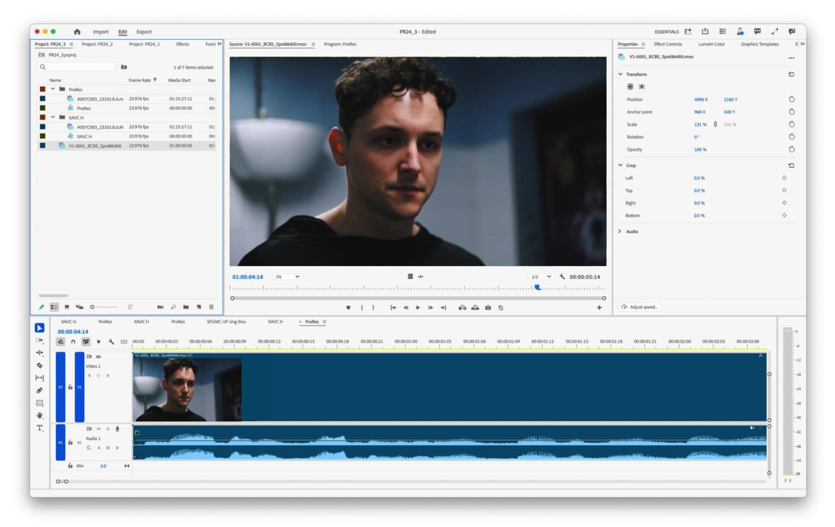Enable Snap with the magnet icon

[x=73, y=342]
